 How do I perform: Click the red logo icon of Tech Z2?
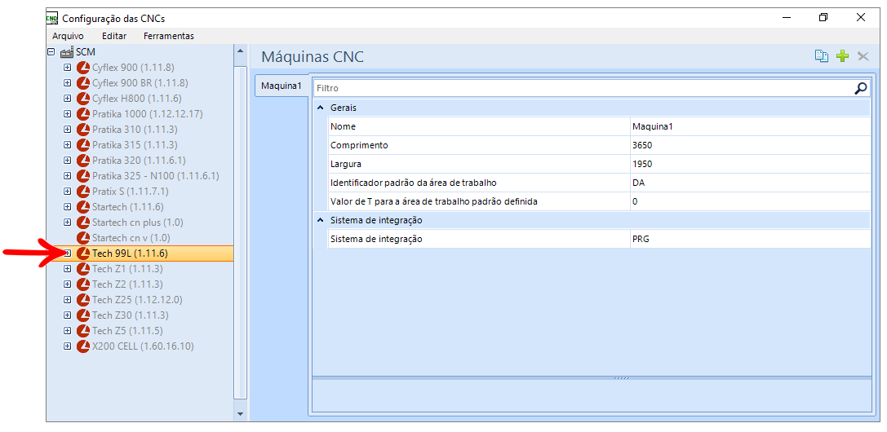(x=83, y=284)
